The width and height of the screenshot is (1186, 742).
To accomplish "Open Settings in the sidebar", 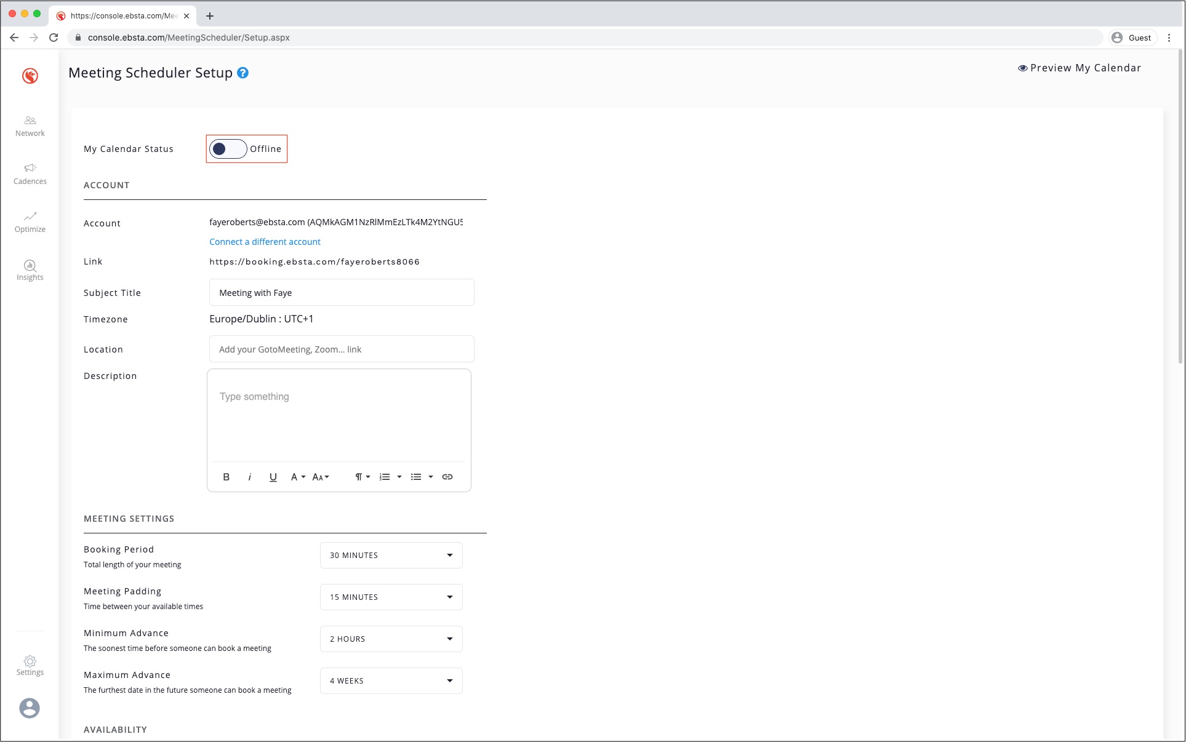I will (x=30, y=665).
